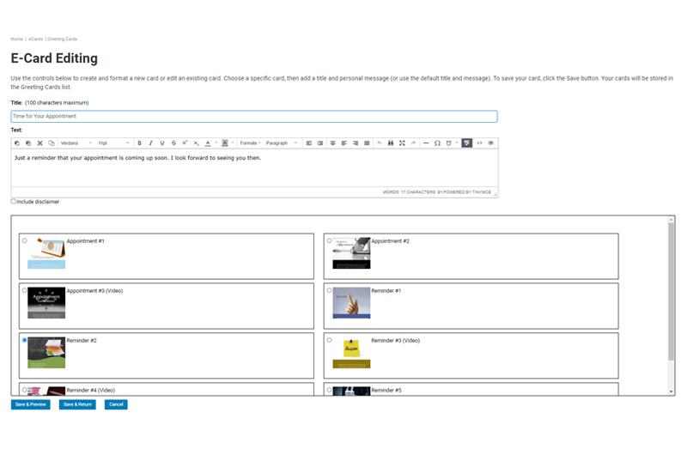Image resolution: width=687 pixels, height=449 pixels.
Task: Click the preview eye icon
Action: [x=491, y=143]
